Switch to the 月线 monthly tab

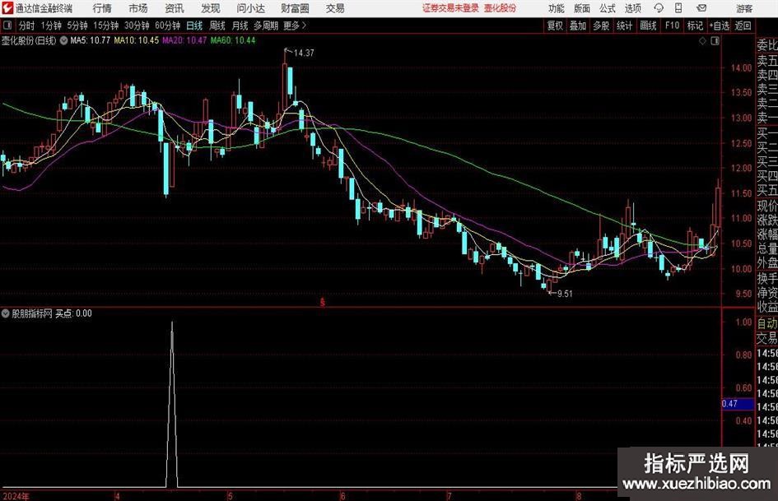pyautogui.click(x=240, y=26)
